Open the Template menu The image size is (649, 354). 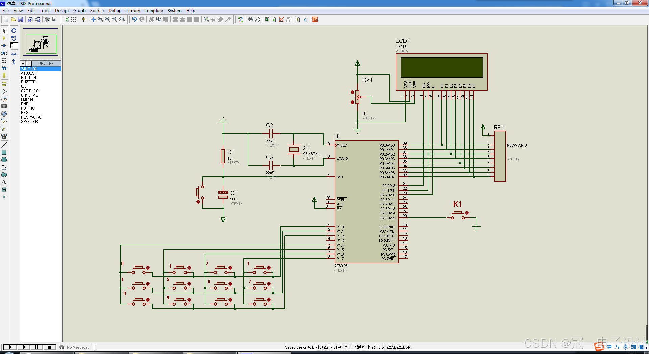[154, 11]
